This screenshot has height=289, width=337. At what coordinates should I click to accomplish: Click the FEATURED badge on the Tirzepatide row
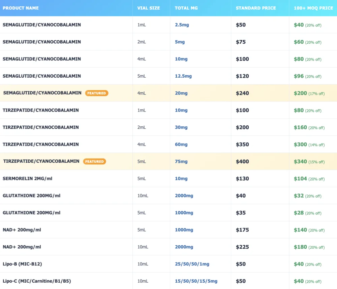click(x=94, y=161)
